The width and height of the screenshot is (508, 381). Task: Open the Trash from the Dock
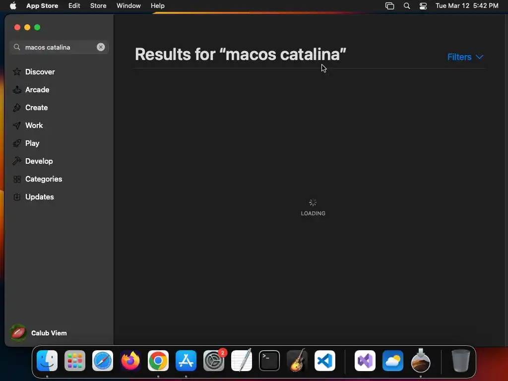point(460,361)
